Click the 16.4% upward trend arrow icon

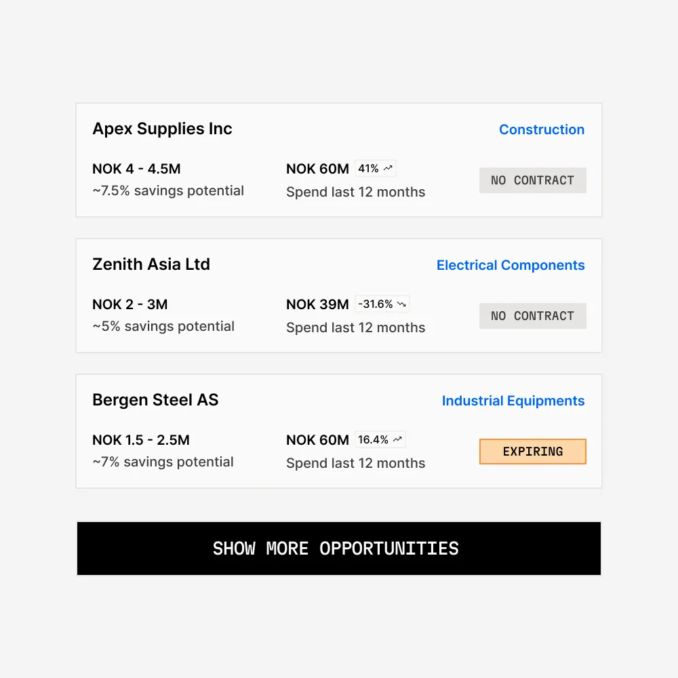pos(397,439)
